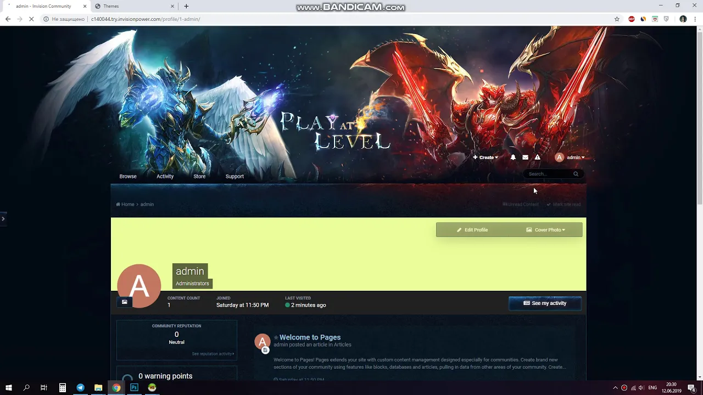Open the blue-orange browser extension icon
The width and height of the screenshot is (703, 395).
pyautogui.click(x=643, y=19)
